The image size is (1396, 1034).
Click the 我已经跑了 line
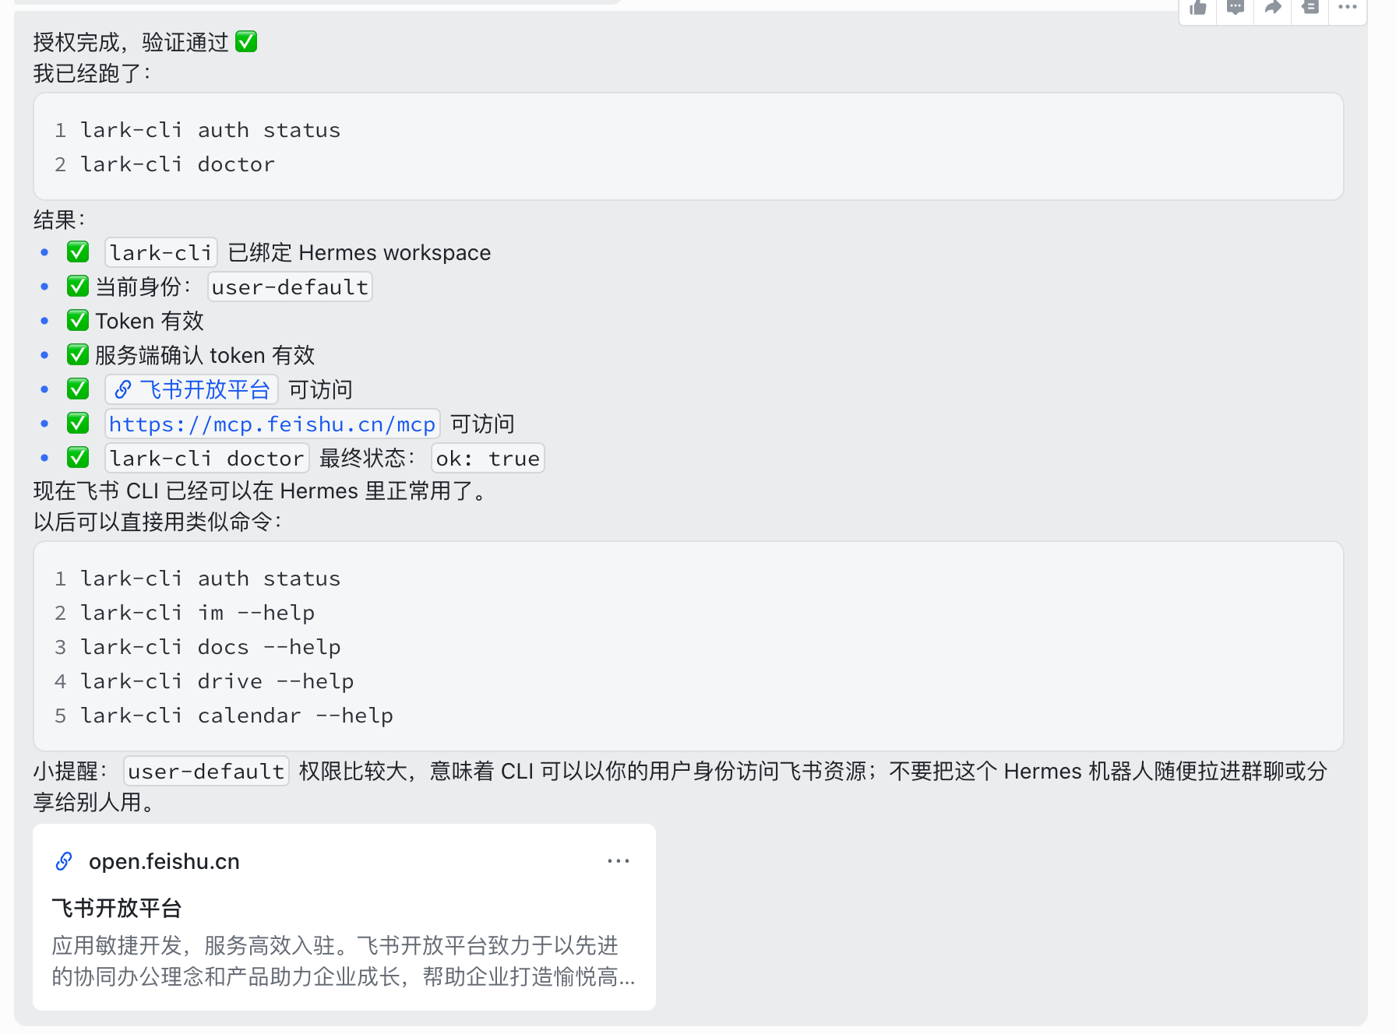tap(92, 73)
